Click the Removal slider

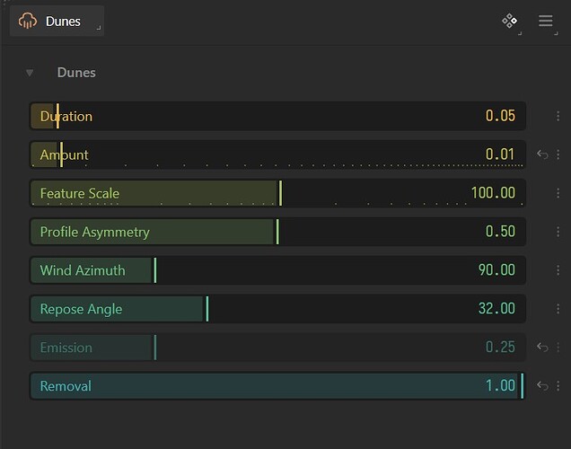click(277, 386)
